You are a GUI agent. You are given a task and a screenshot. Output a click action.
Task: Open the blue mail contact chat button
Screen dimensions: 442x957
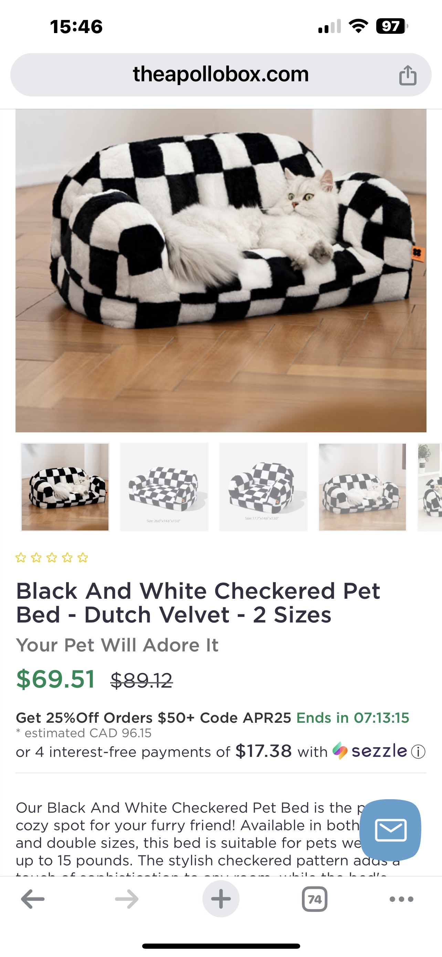tap(390, 830)
